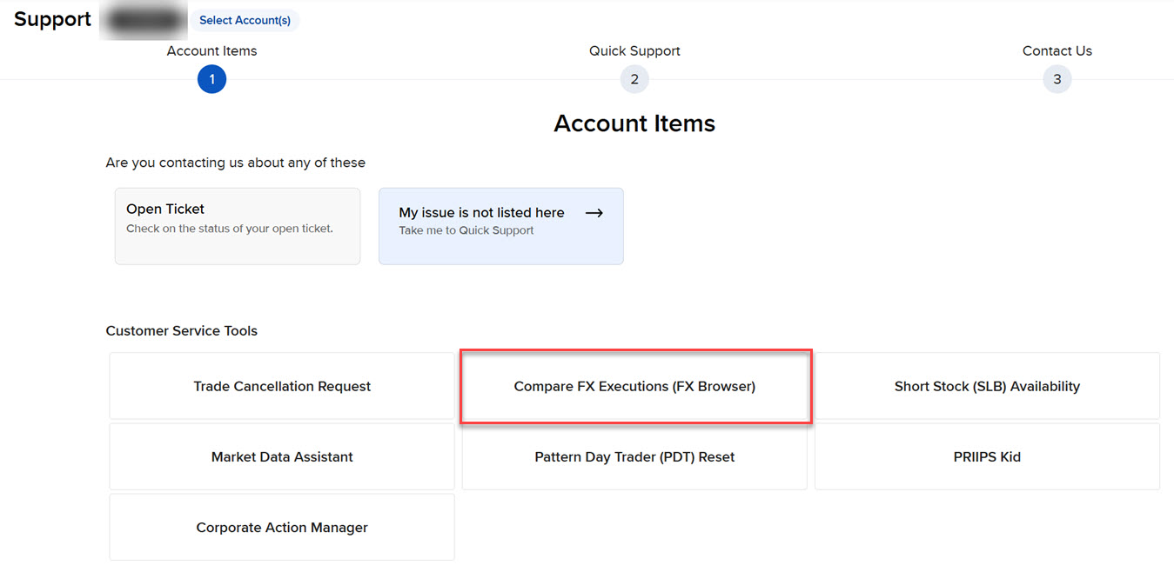This screenshot has height=572, width=1174.
Task: Click the highlighted Compare FX Executions red outline
Action: (634, 386)
